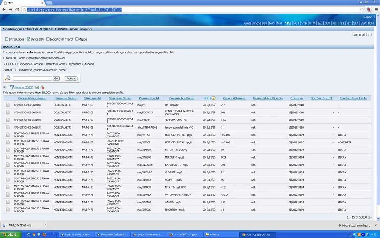Image resolution: width=380 pixels, height=238 pixels.
Task: Open dropdown arrow beside MAT_STAZIONE.kmz download
Action: pos(45,225)
